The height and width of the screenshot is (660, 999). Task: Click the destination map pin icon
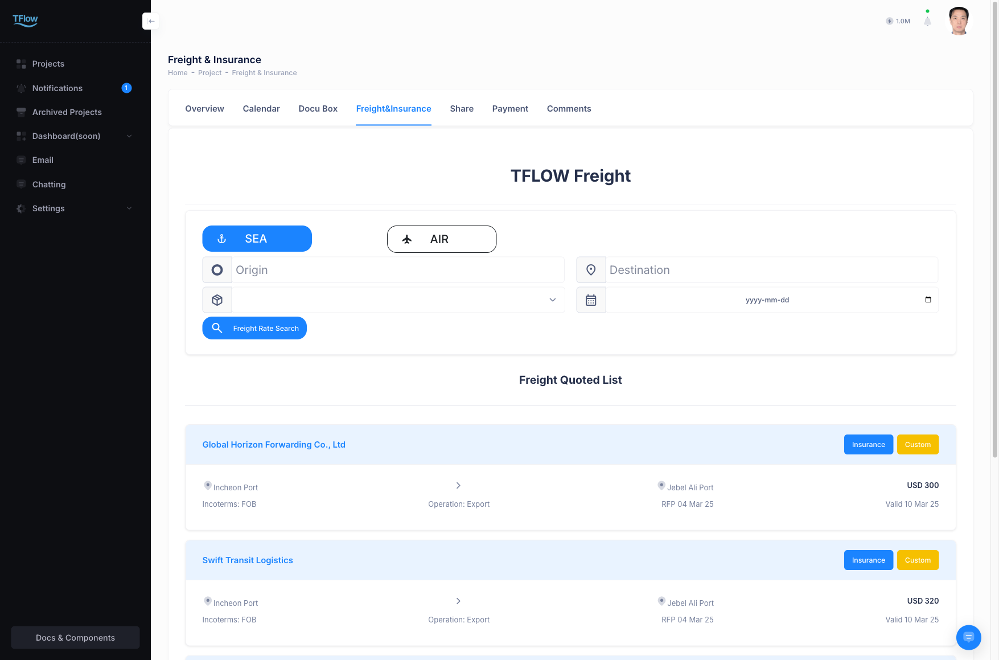pos(591,270)
